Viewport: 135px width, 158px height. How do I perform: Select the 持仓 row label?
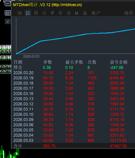pyautogui.click(x=18, y=67)
